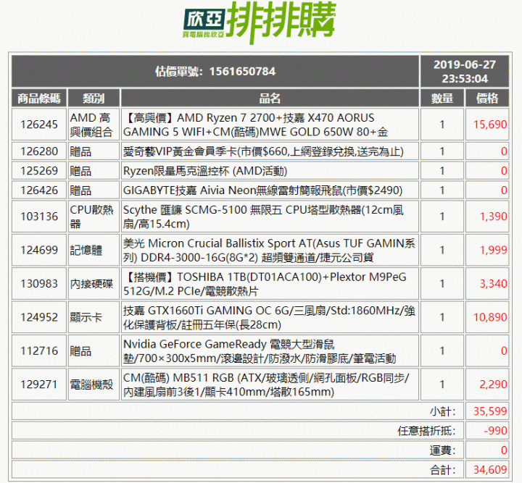This screenshot has height=483, width=522.
Task: Click the 內接硬碟 category cell
Action: 91,284
